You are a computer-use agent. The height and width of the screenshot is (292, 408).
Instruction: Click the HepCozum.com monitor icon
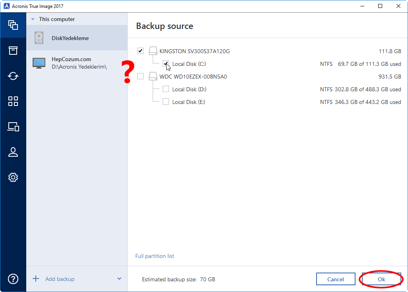(39, 63)
